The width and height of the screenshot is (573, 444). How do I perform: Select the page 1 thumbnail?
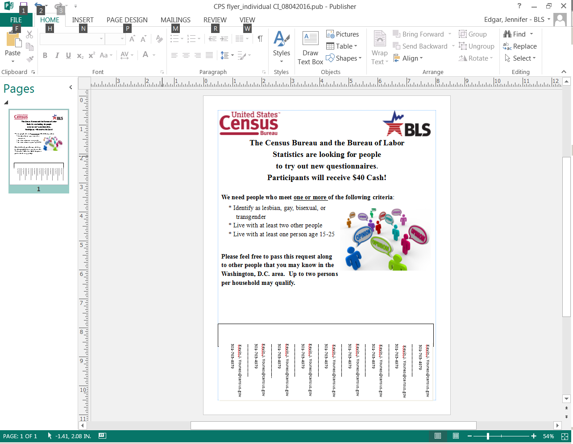coord(39,147)
